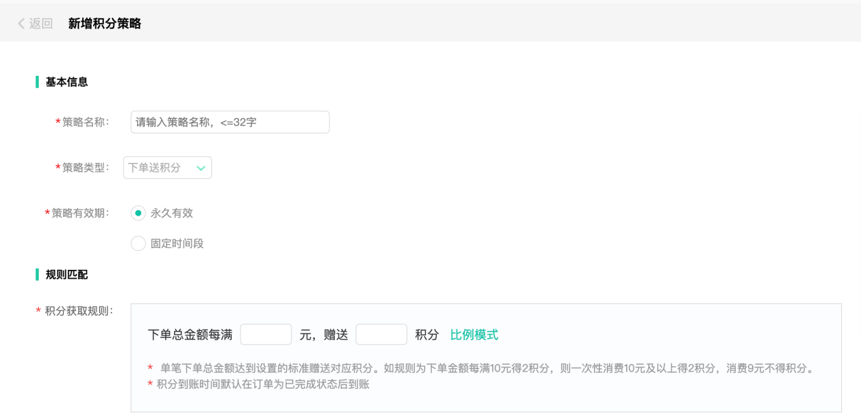The width and height of the screenshot is (861, 417).
Task: Click the 规则匹配 section heading
Action: [x=67, y=275]
